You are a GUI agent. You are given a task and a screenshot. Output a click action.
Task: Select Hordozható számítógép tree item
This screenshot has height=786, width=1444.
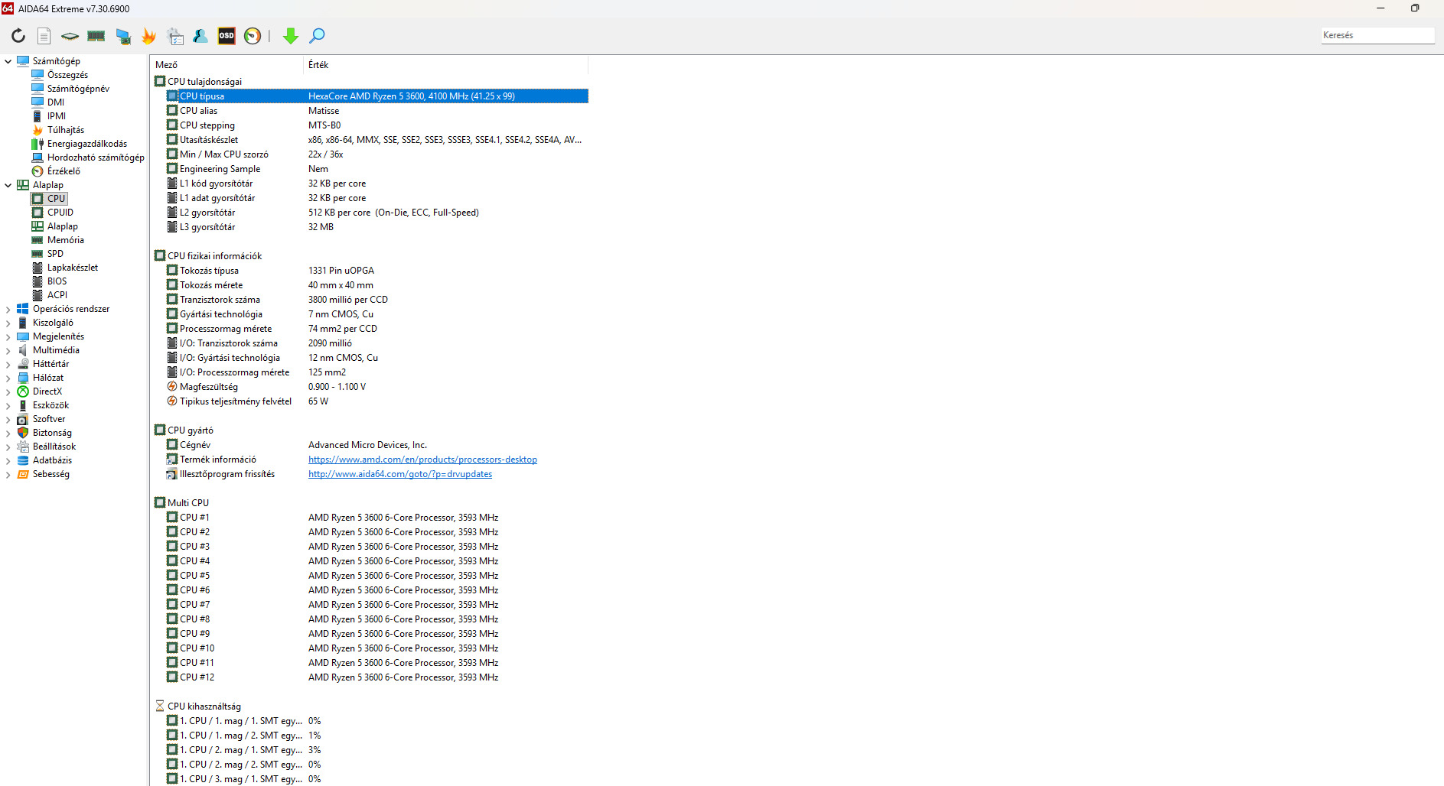[96, 158]
